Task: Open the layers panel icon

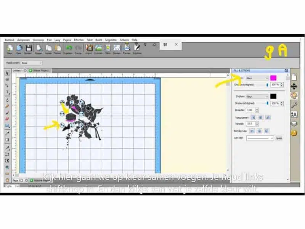Action: [x=294, y=124]
